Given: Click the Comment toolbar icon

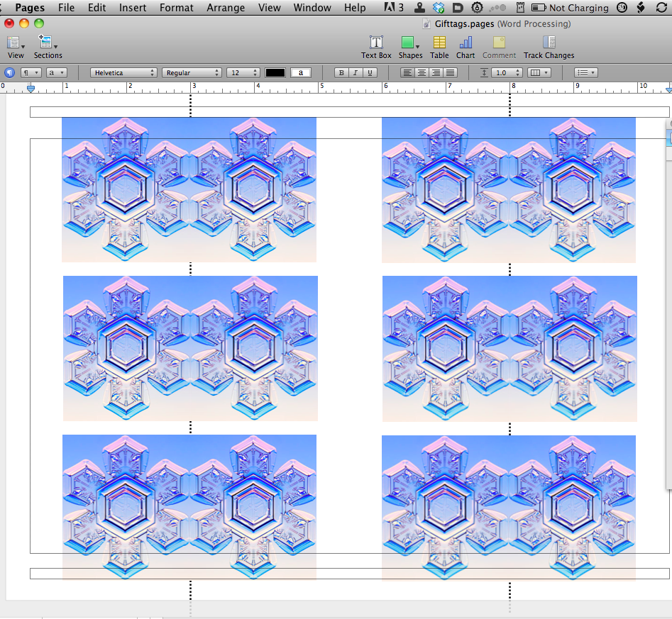Looking at the screenshot, I should 499,42.
